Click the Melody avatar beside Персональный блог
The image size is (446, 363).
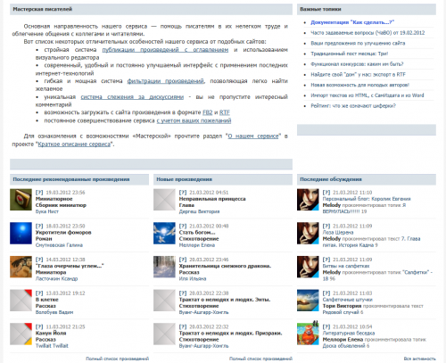308,200
